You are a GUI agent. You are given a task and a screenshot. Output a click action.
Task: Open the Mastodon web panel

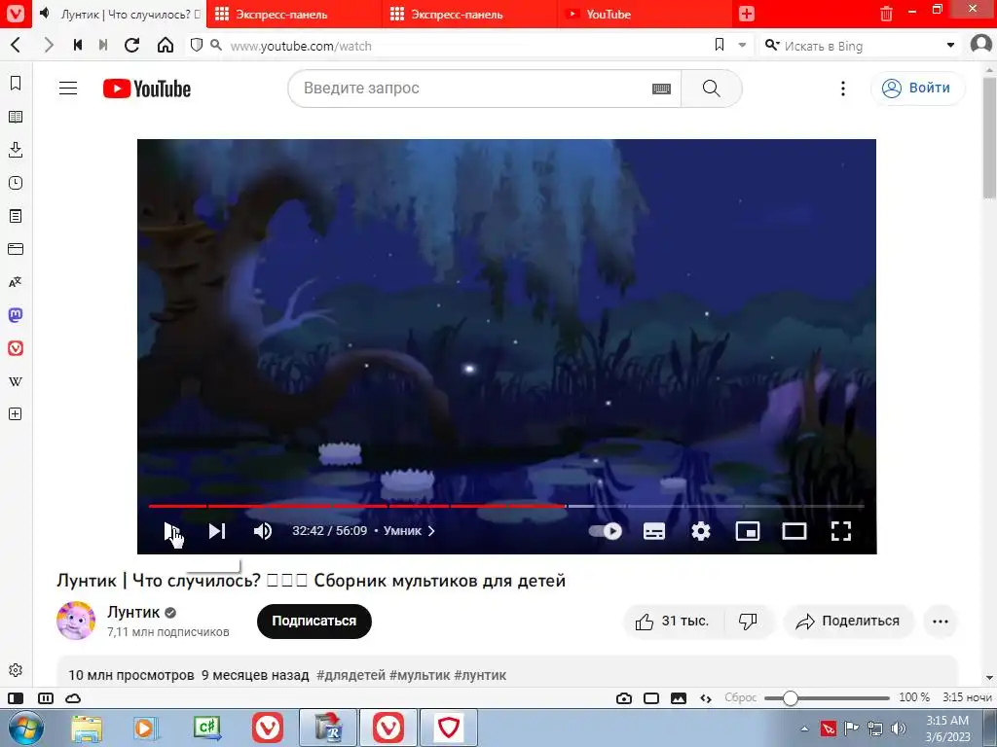pyautogui.click(x=16, y=315)
